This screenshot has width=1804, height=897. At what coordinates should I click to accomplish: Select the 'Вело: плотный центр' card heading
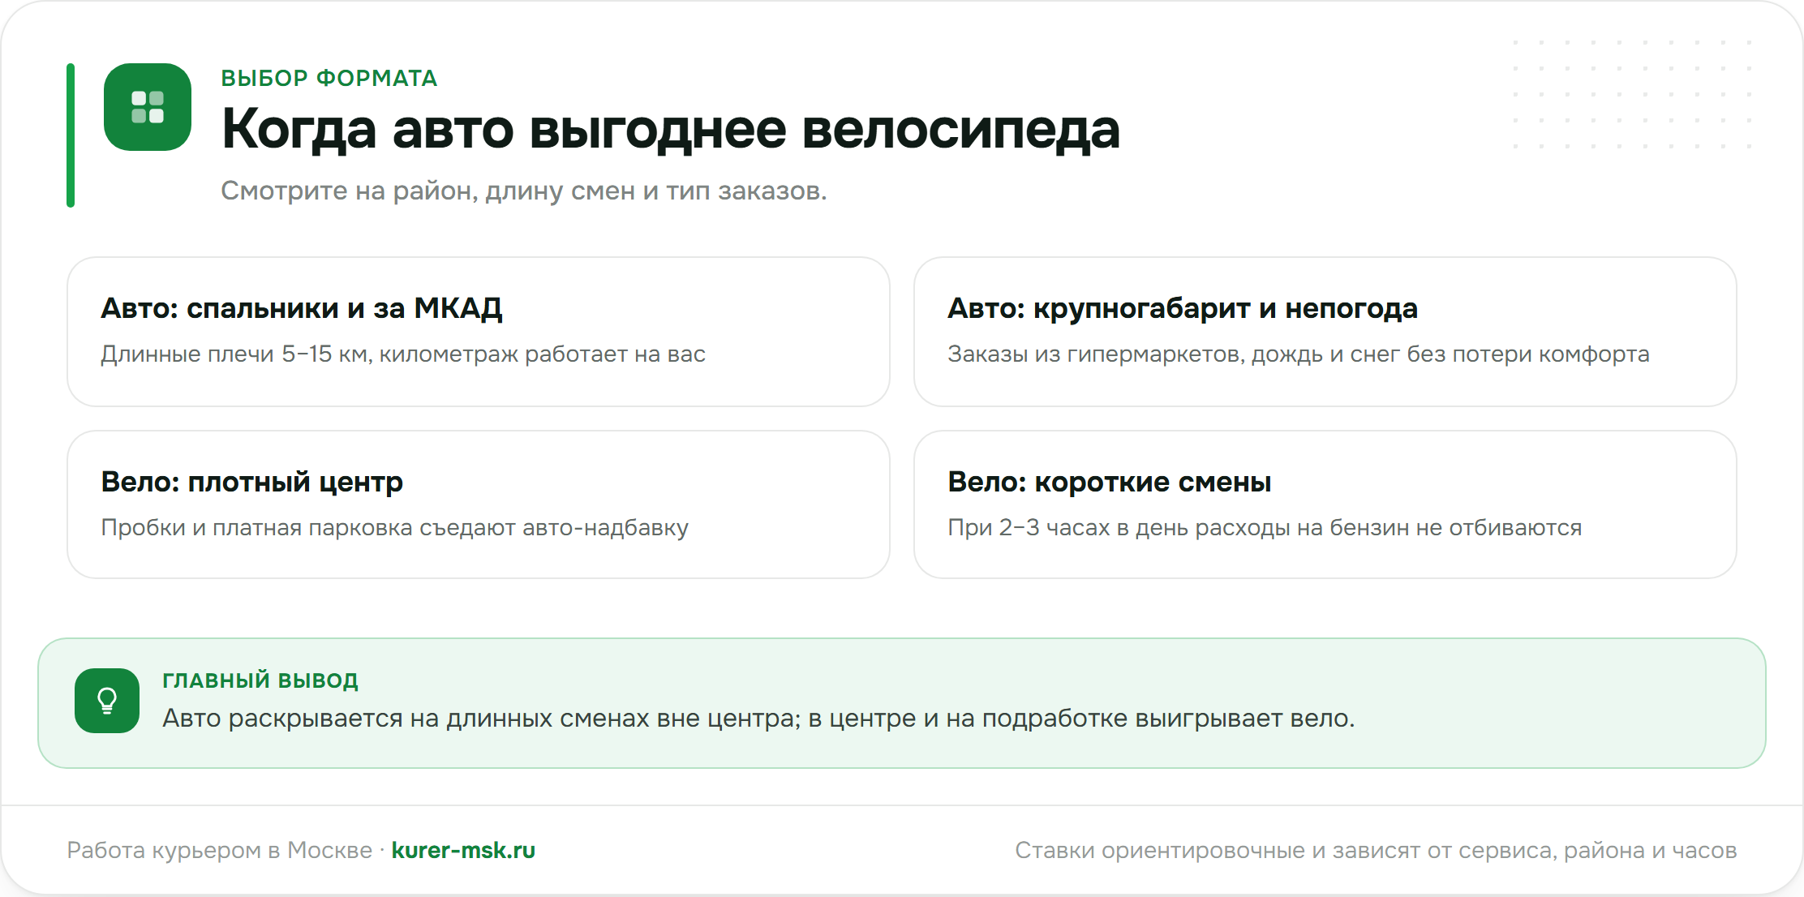(x=252, y=482)
